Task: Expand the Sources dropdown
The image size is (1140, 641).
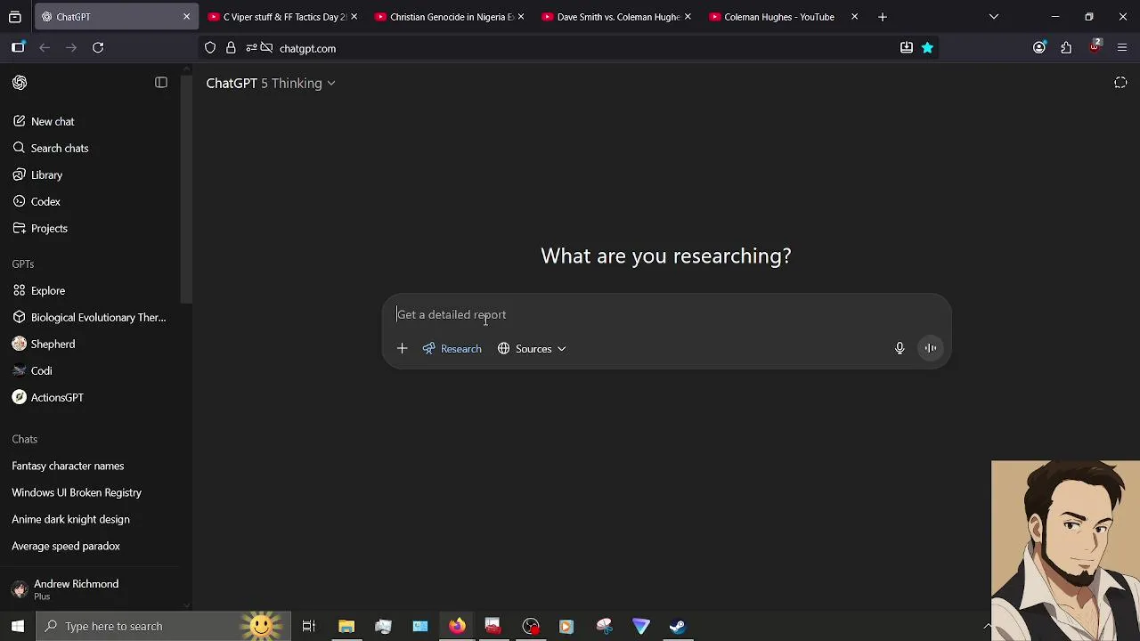Action: click(x=532, y=349)
